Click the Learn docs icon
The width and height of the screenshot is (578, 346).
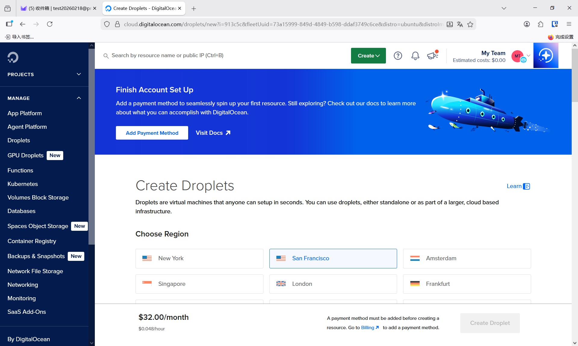[527, 186]
